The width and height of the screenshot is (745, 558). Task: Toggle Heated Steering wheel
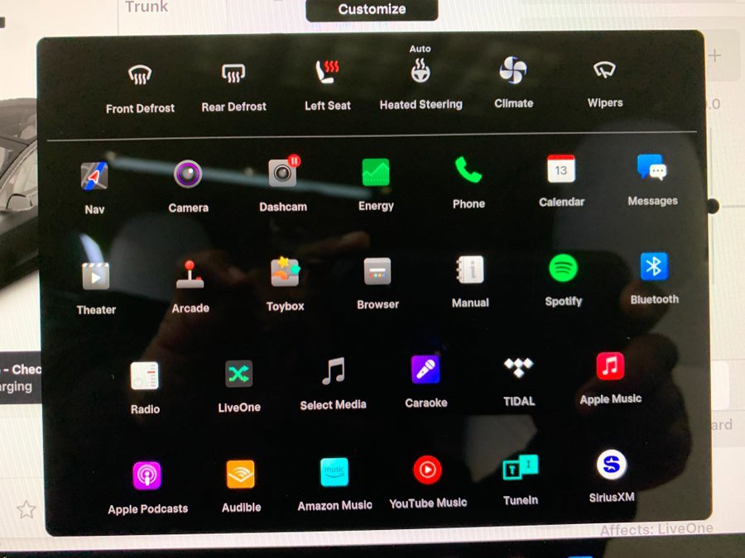[421, 71]
